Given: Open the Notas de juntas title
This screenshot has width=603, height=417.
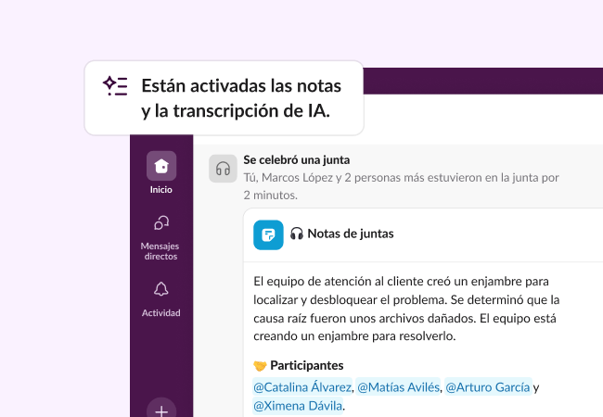Looking at the screenshot, I should point(351,234).
